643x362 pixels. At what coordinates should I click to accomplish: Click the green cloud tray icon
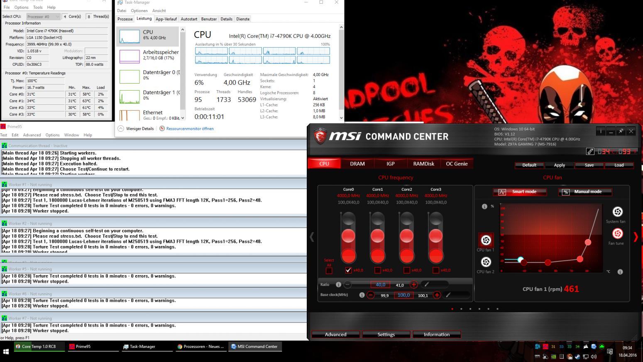point(601,347)
